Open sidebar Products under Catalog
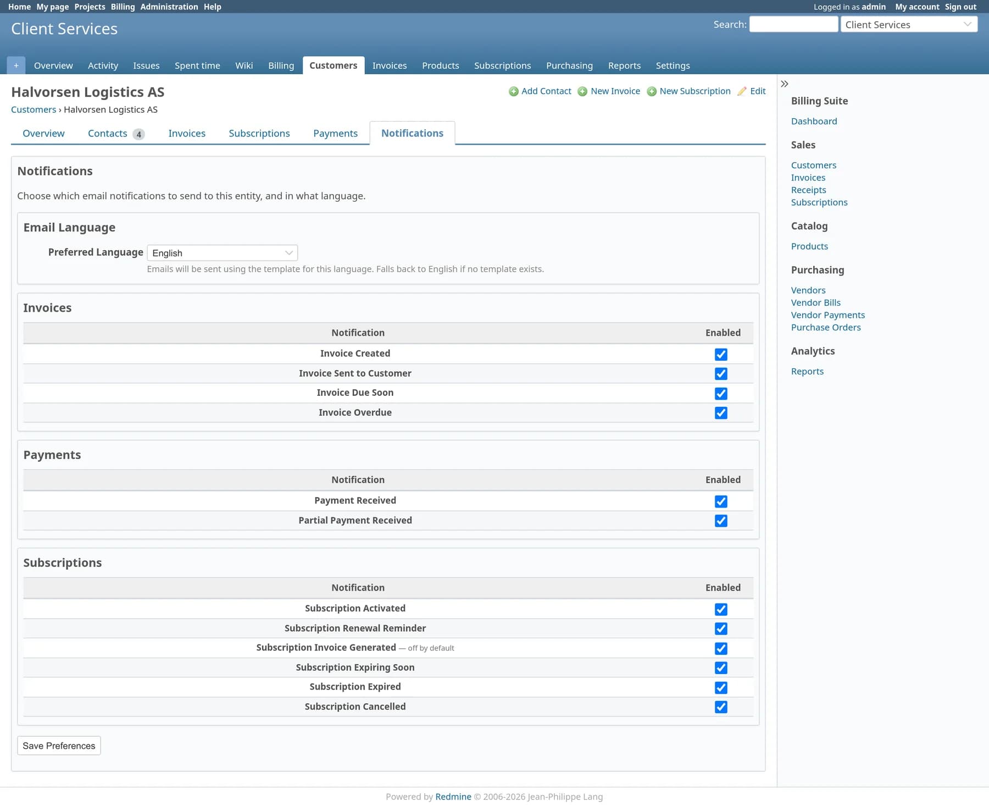This screenshot has width=989, height=806. (x=809, y=246)
